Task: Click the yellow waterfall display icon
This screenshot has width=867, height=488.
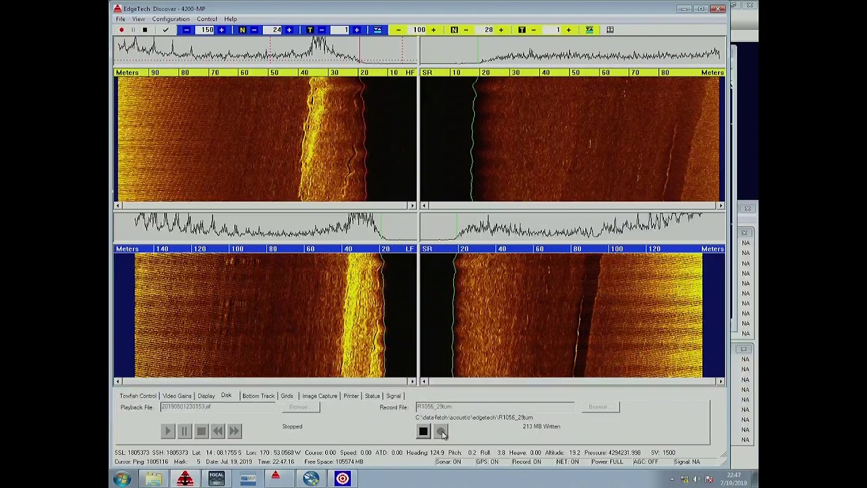Action: coord(589,30)
